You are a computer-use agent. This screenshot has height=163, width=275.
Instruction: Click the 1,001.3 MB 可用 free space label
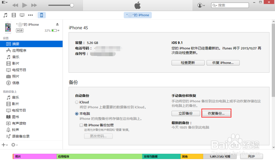(x=220, y=156)
